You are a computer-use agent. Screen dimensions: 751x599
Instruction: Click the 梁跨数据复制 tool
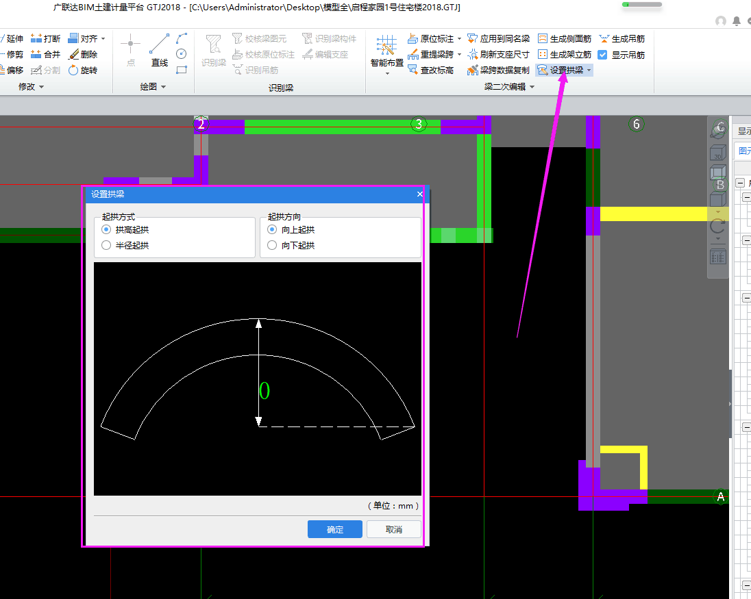[499, 70]
